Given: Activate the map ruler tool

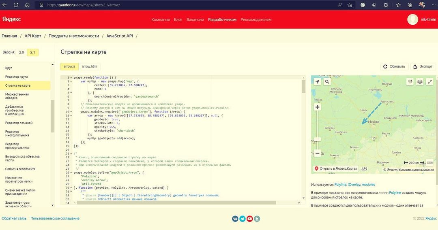Looking at the screenshot, I should click(x=429, y=162).
